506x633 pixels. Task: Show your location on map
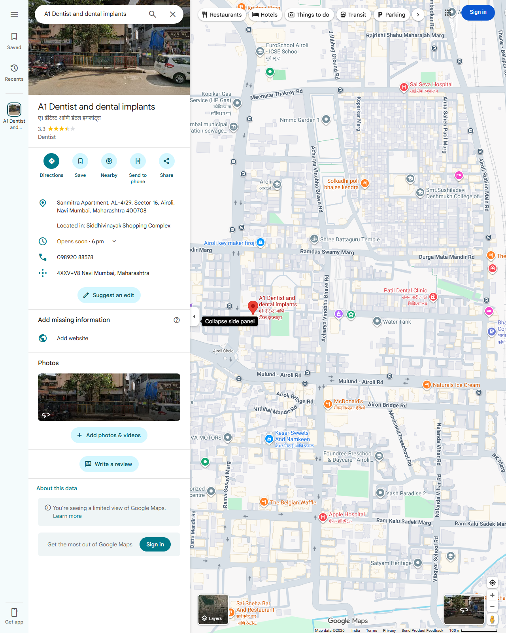[x=492, y=583]
